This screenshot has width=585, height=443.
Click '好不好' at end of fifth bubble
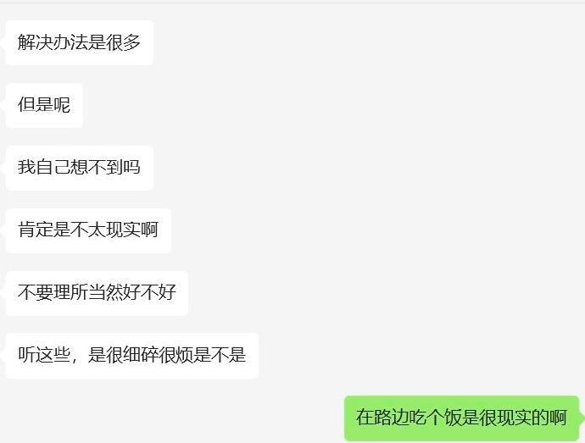149,292
